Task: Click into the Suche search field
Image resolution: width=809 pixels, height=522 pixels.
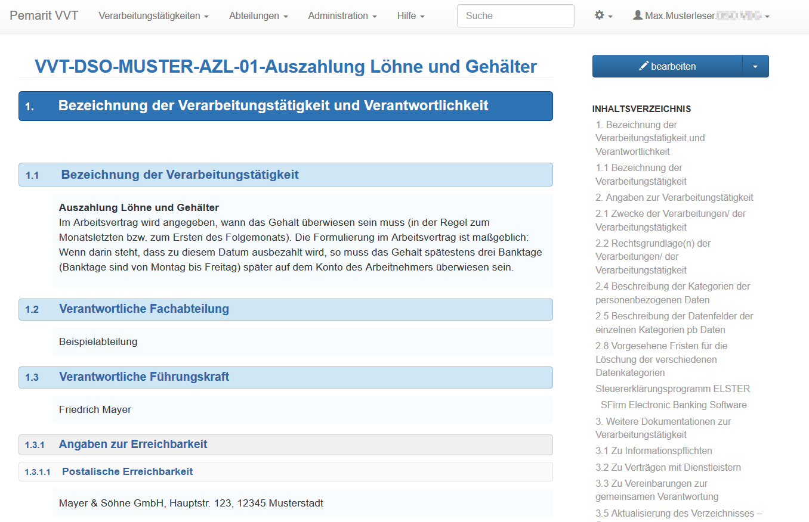Action: (x=515, y=16)
